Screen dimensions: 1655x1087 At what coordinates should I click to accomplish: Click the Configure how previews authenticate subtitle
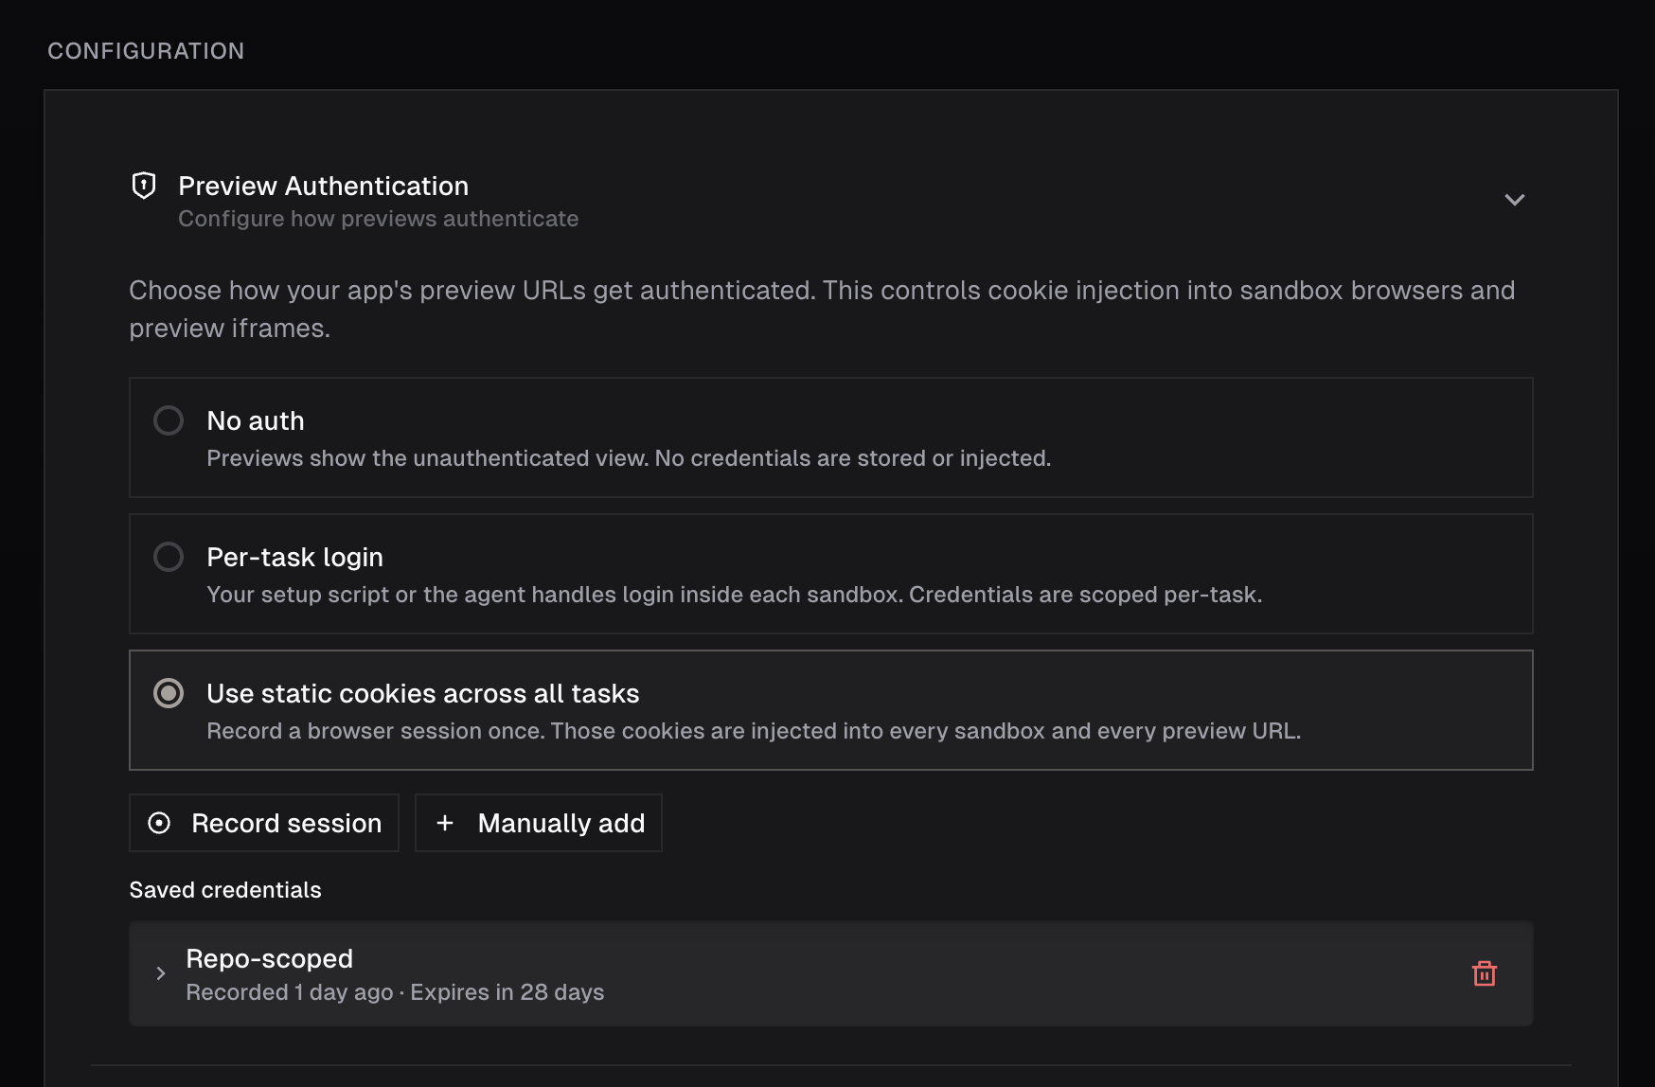pos(378,219)
